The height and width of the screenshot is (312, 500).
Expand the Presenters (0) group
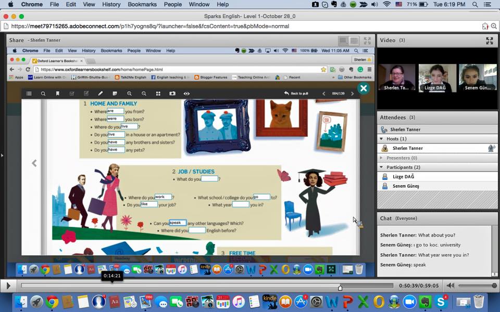coord(381,158)
